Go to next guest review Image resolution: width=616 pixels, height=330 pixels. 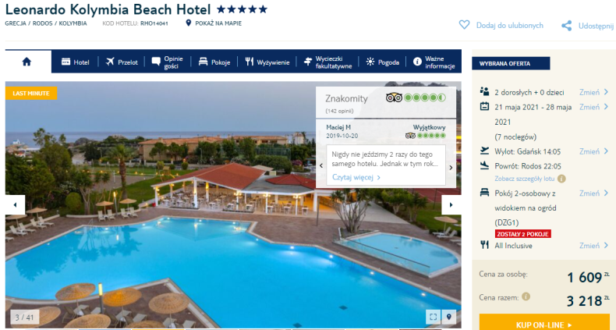tap(451, 168)
